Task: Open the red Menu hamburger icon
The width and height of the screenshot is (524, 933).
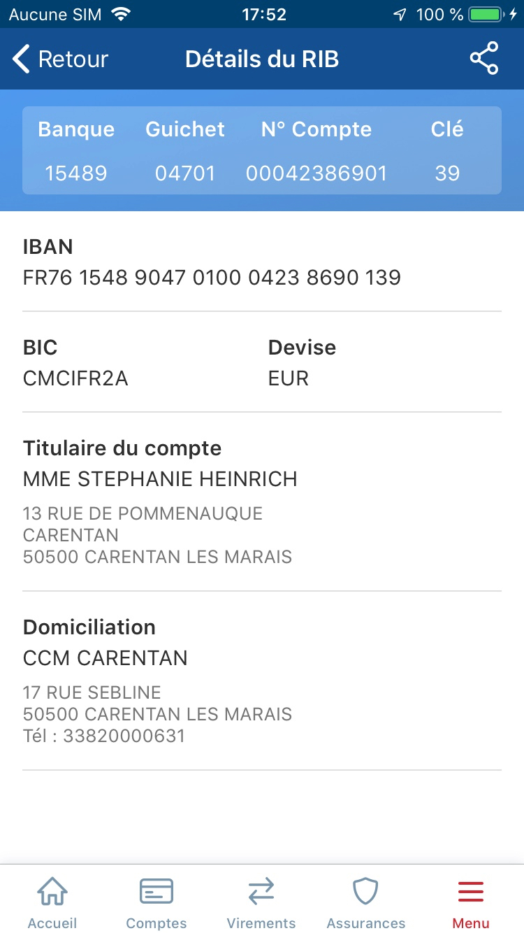Action: [471, 892]
